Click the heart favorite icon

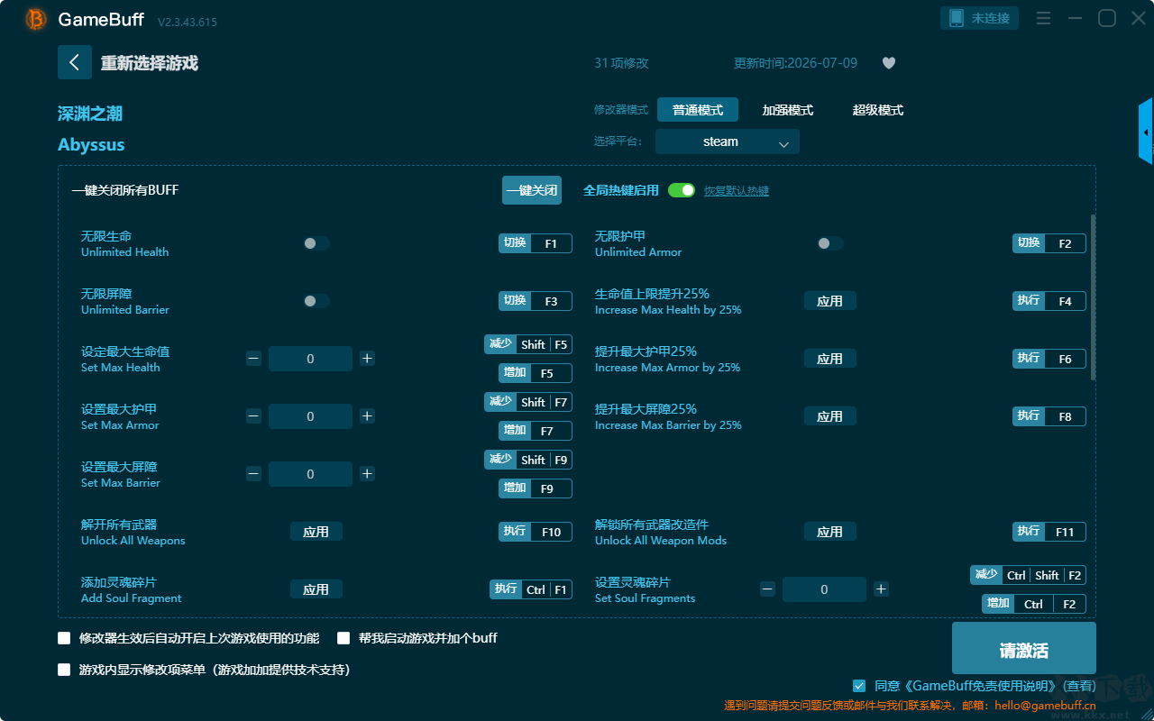[x=889, y=63]
